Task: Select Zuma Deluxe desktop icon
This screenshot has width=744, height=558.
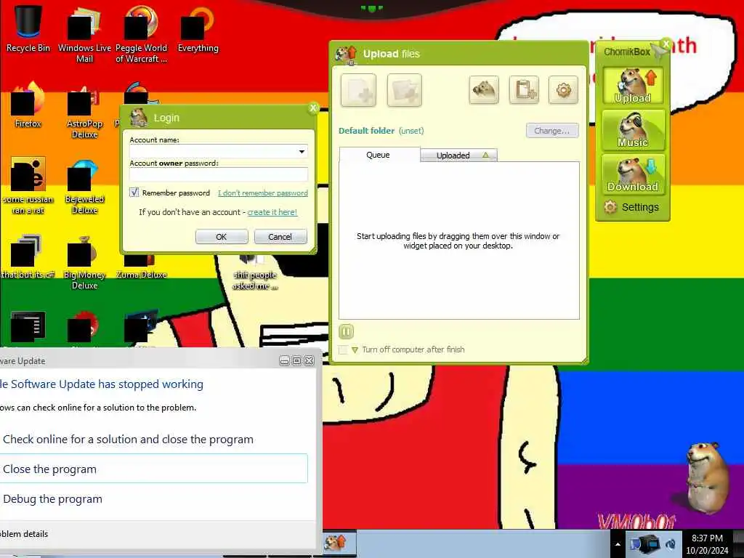Action: pyautogui.click(x=141, y=267)
